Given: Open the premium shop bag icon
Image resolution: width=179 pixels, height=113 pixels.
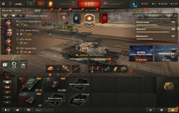Looking at the screenshot, I should coord(51,4).
